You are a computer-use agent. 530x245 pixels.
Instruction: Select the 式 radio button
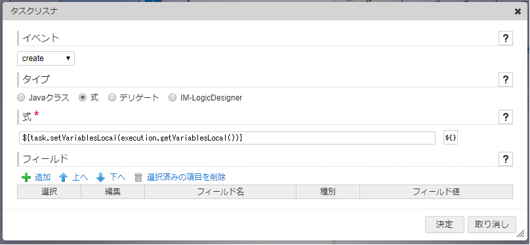83,98
